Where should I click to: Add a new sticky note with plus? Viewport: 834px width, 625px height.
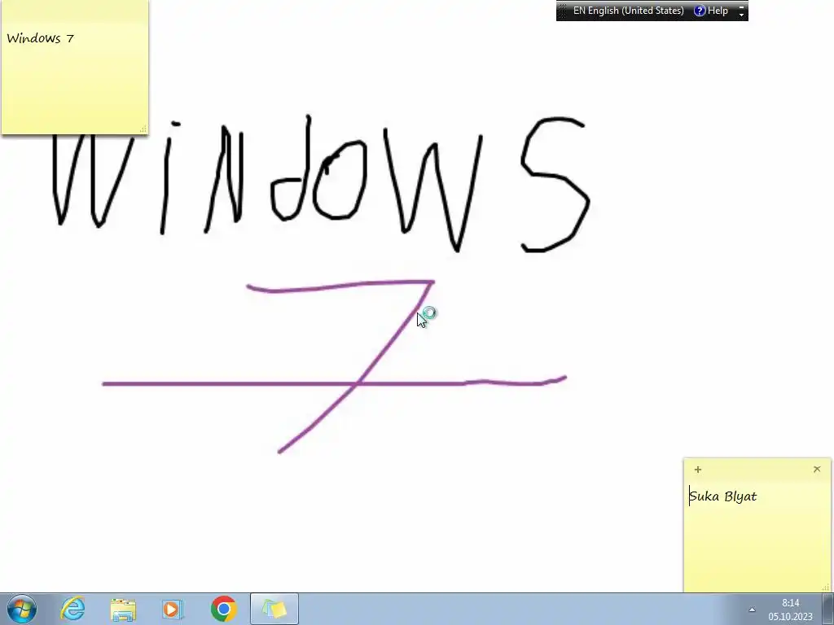698,470
